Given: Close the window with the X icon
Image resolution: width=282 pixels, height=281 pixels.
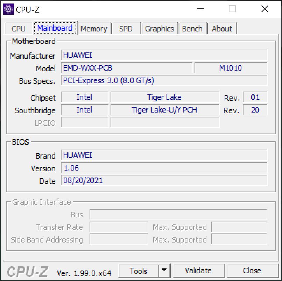Looking at the screenshot, I should pyautogui.click(x=265, y=9).
